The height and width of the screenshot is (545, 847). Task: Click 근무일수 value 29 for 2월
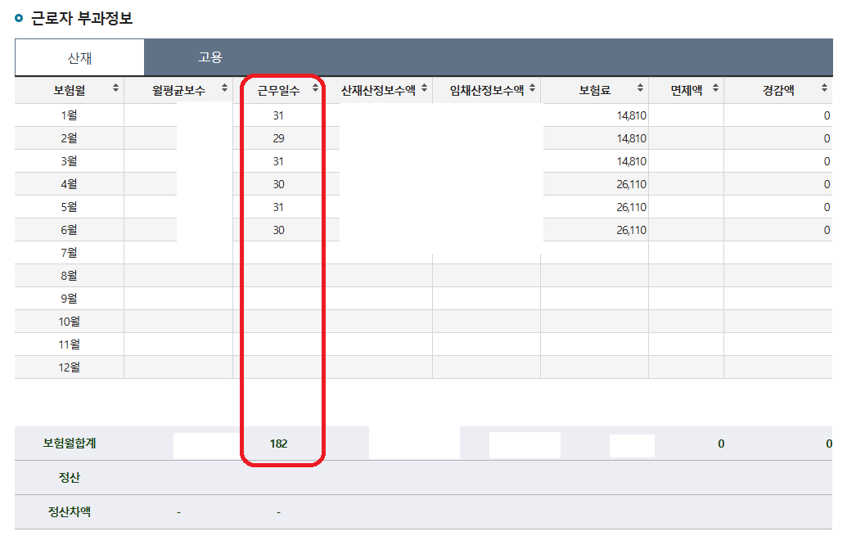pyautogui.click(x=278, y=138)
